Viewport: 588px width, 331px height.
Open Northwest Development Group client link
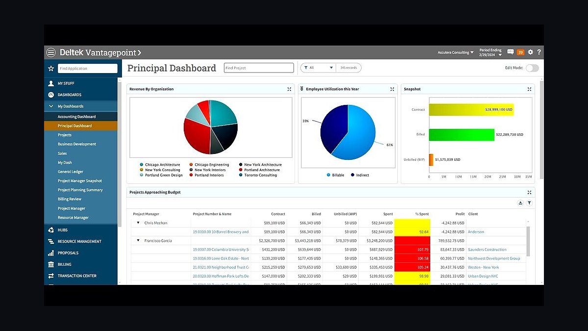(x=494, y=258)
